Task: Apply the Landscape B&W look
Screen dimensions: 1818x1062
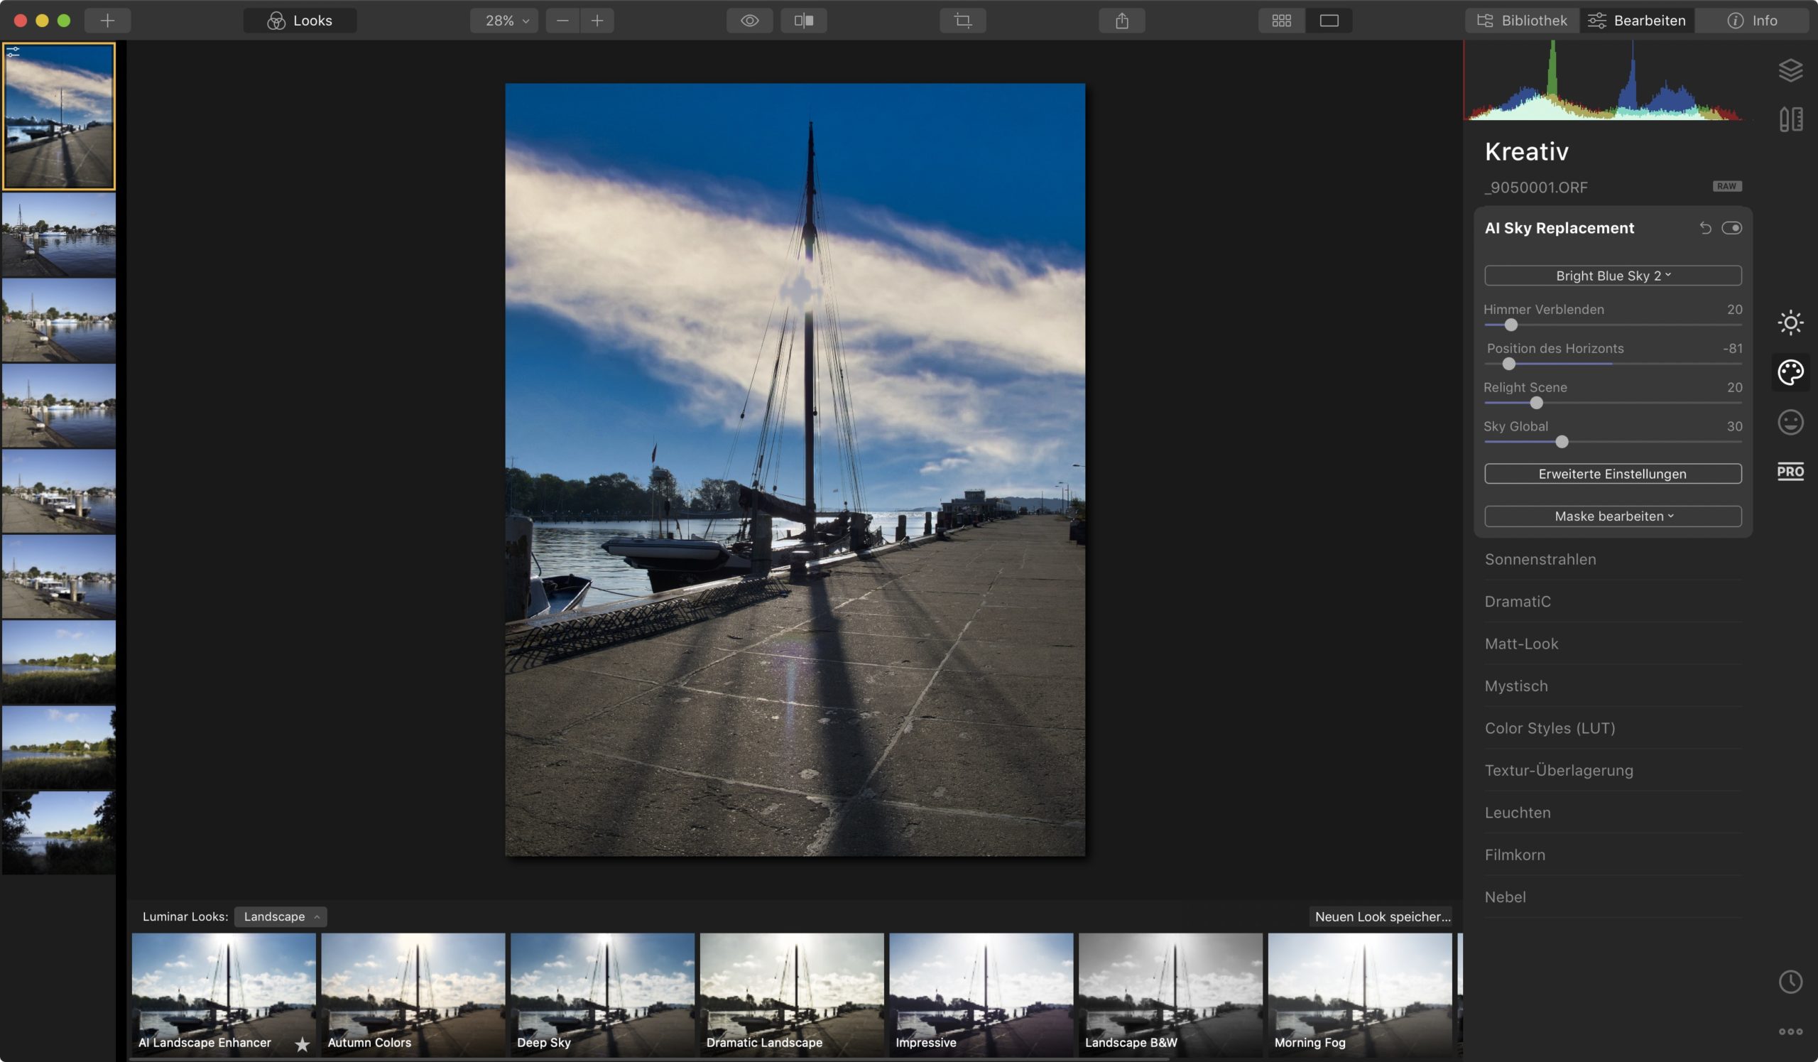Action: tap(1170, 995)
